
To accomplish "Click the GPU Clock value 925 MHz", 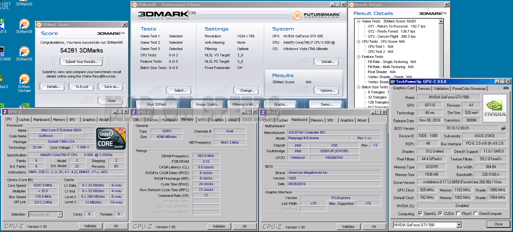I will click(427, 190).
